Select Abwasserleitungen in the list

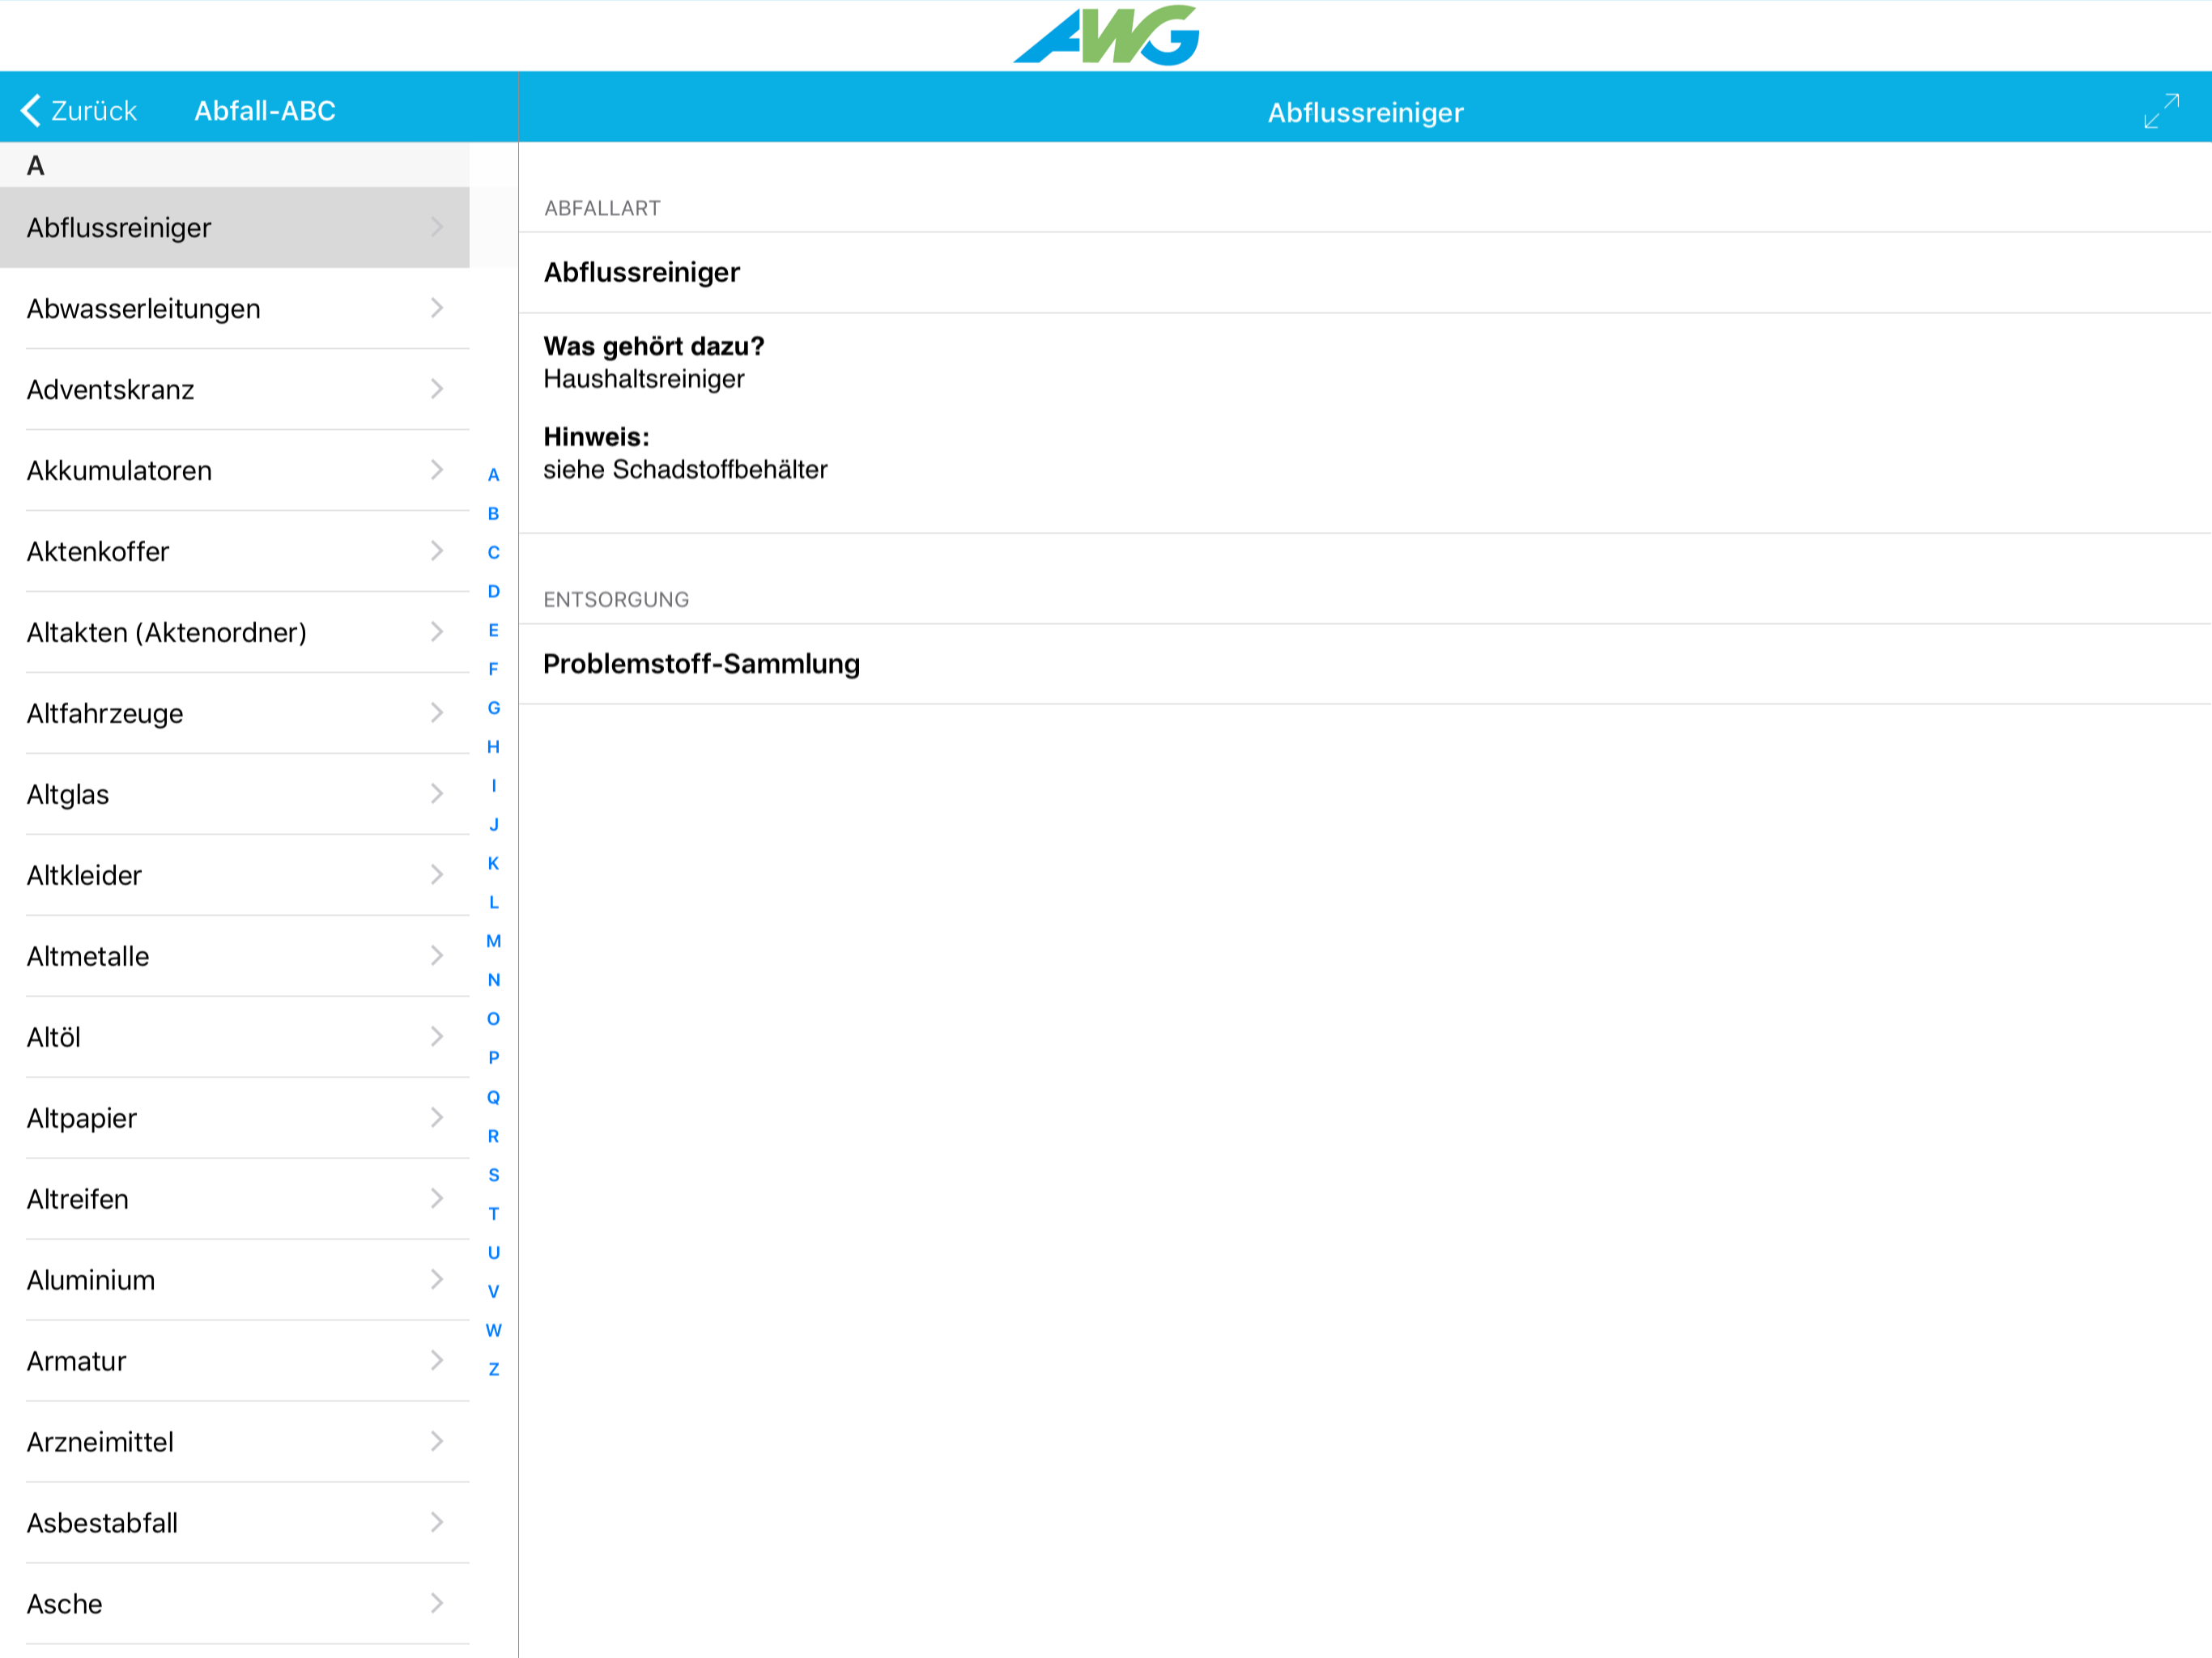(235, 308)
